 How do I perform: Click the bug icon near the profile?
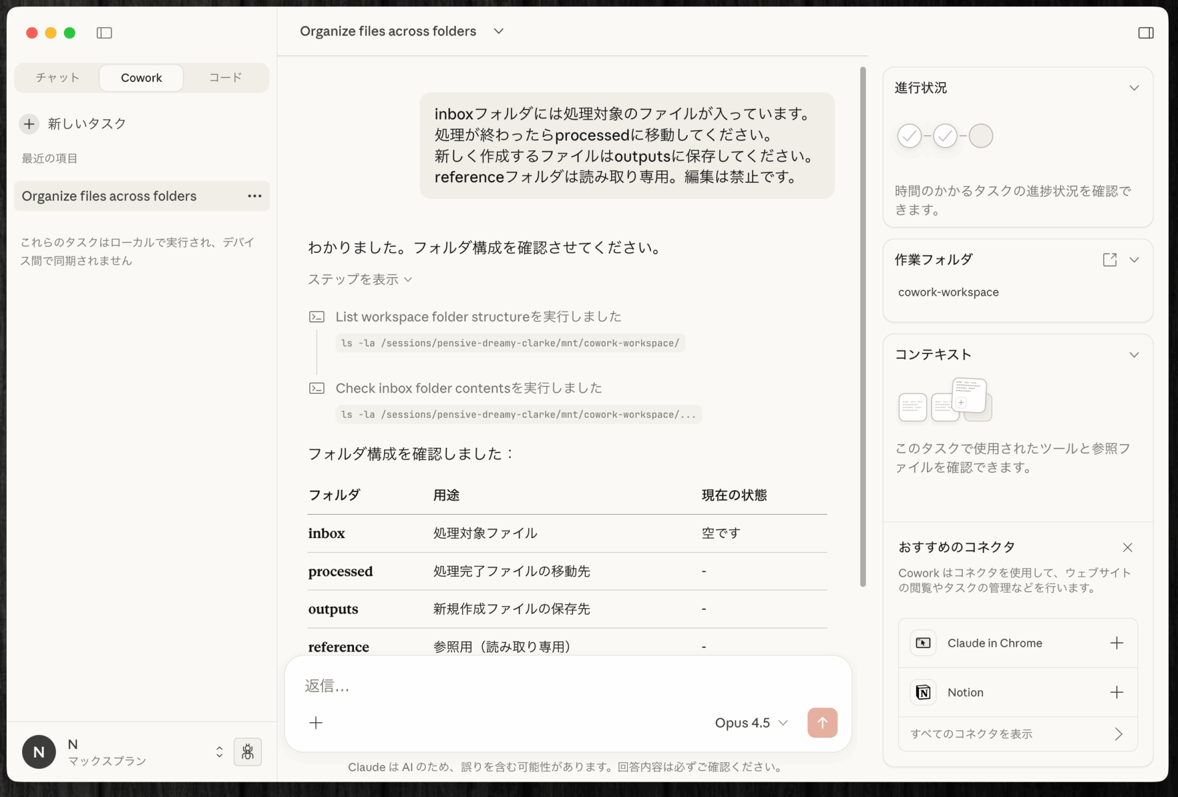point(247,752)
